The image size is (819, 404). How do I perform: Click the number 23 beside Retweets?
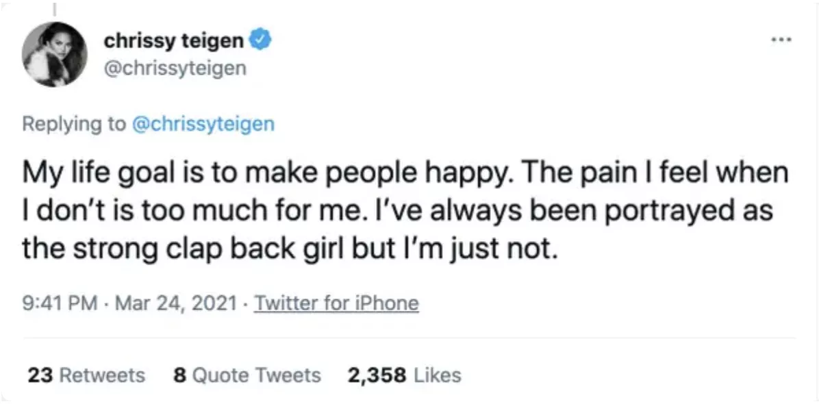click(38, 375)
